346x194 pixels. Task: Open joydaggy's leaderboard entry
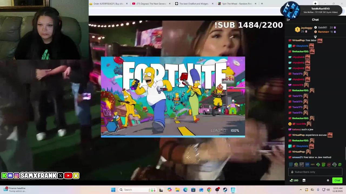[304, 30]
